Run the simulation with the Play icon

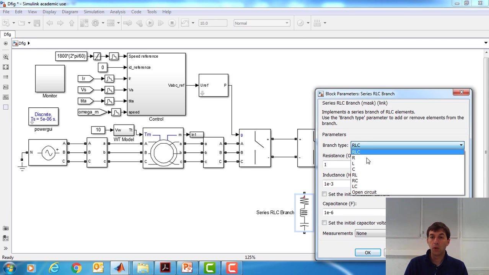tap(149, 23)
